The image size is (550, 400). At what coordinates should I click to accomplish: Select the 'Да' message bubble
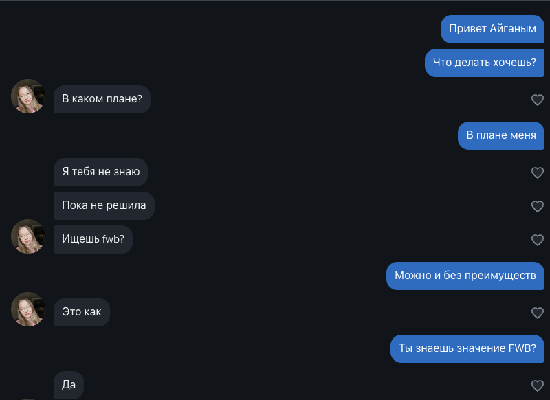coord(69,385)
